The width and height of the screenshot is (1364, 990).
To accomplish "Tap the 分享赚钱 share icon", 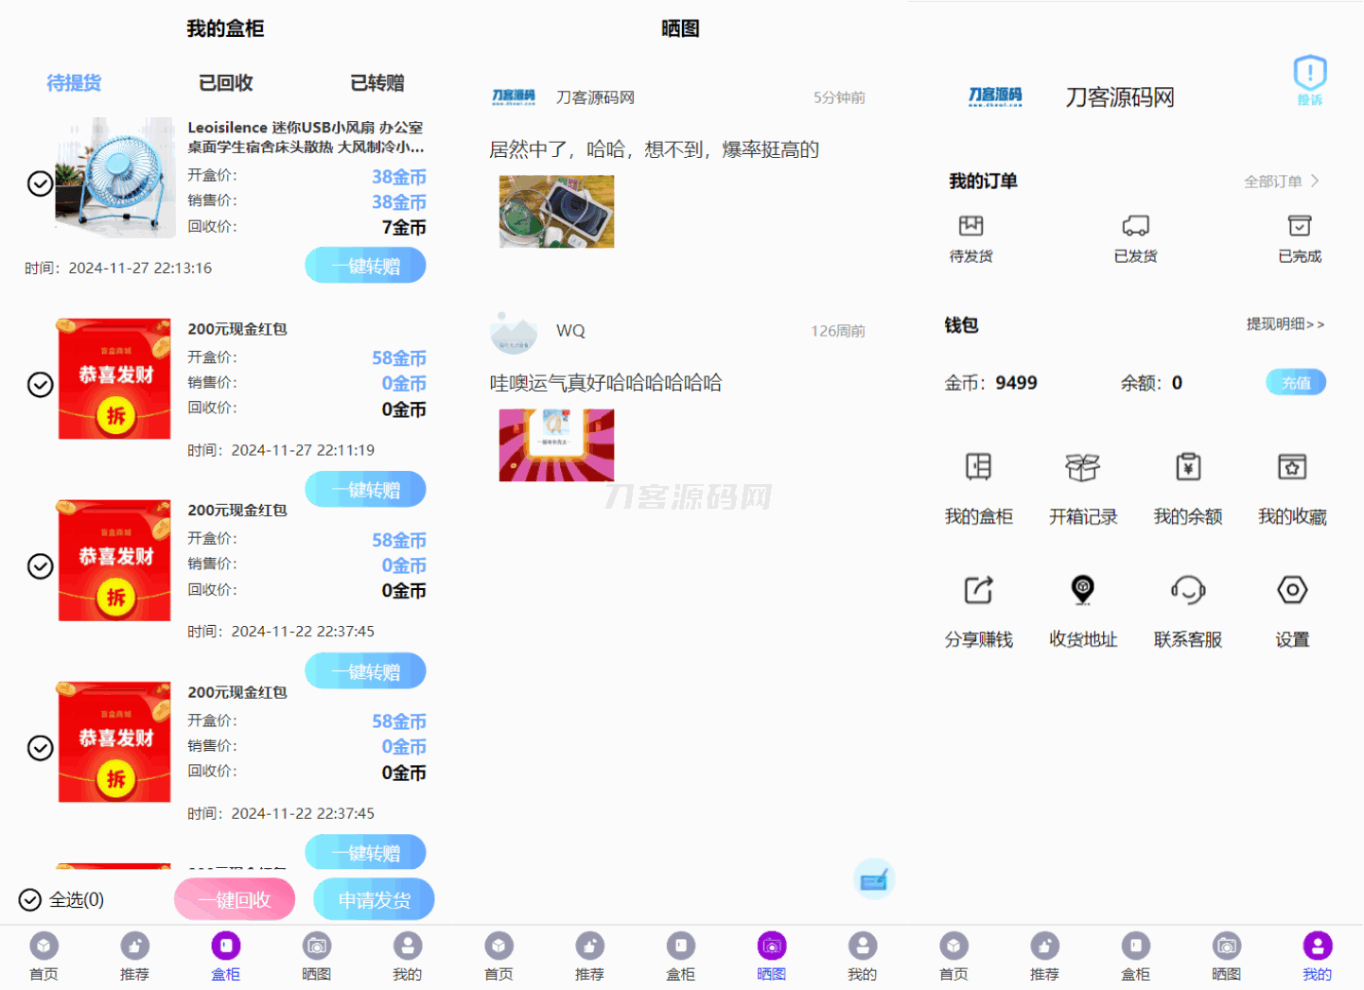I will click(978, 591).
